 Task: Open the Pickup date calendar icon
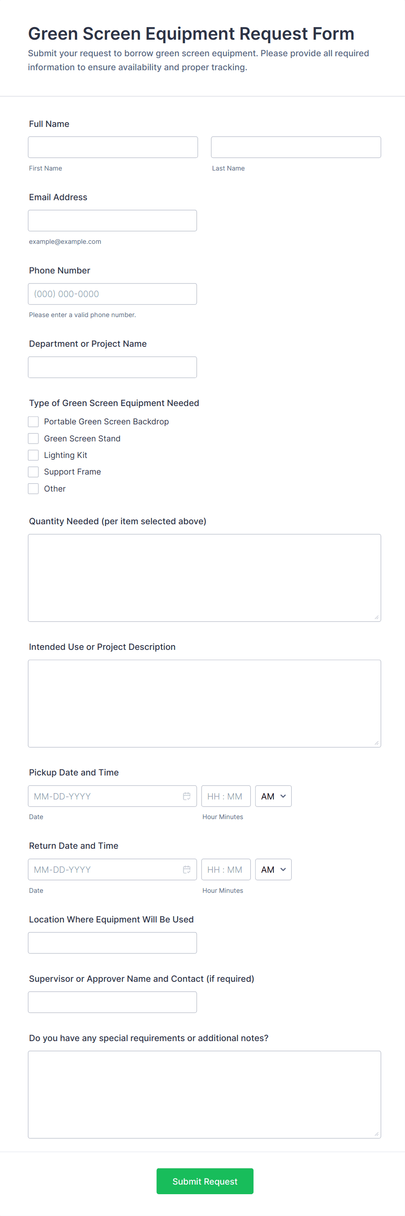[x=187, y=796]
